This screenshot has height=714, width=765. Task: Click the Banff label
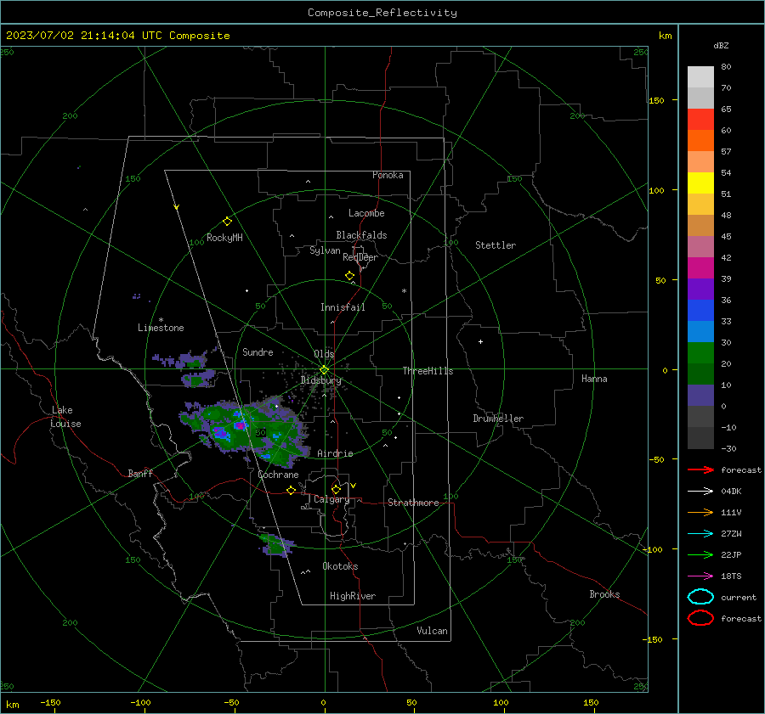(x=140, y=473)
